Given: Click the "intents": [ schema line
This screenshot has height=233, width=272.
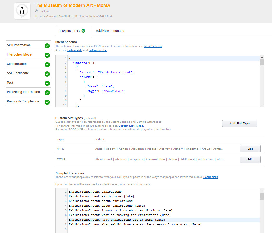Looking at the screenshot, I should click(83, 63).
